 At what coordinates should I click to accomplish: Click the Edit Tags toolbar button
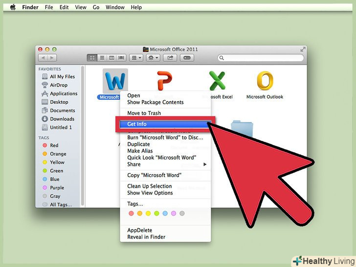point(187,58)
